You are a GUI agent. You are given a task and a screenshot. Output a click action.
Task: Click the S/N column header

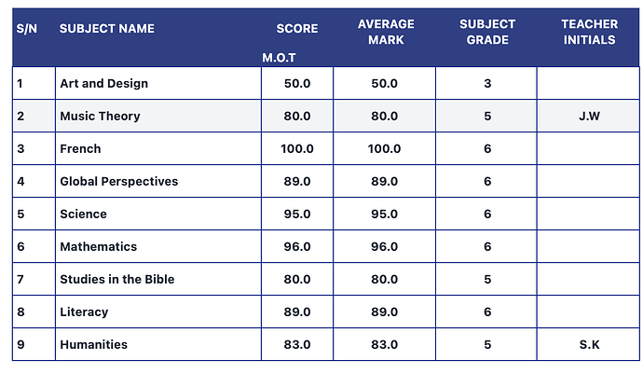[27, 29]
